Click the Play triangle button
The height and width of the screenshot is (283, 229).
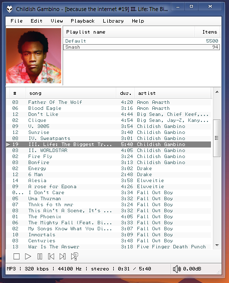pyautogui.click(x=28, y=256)
